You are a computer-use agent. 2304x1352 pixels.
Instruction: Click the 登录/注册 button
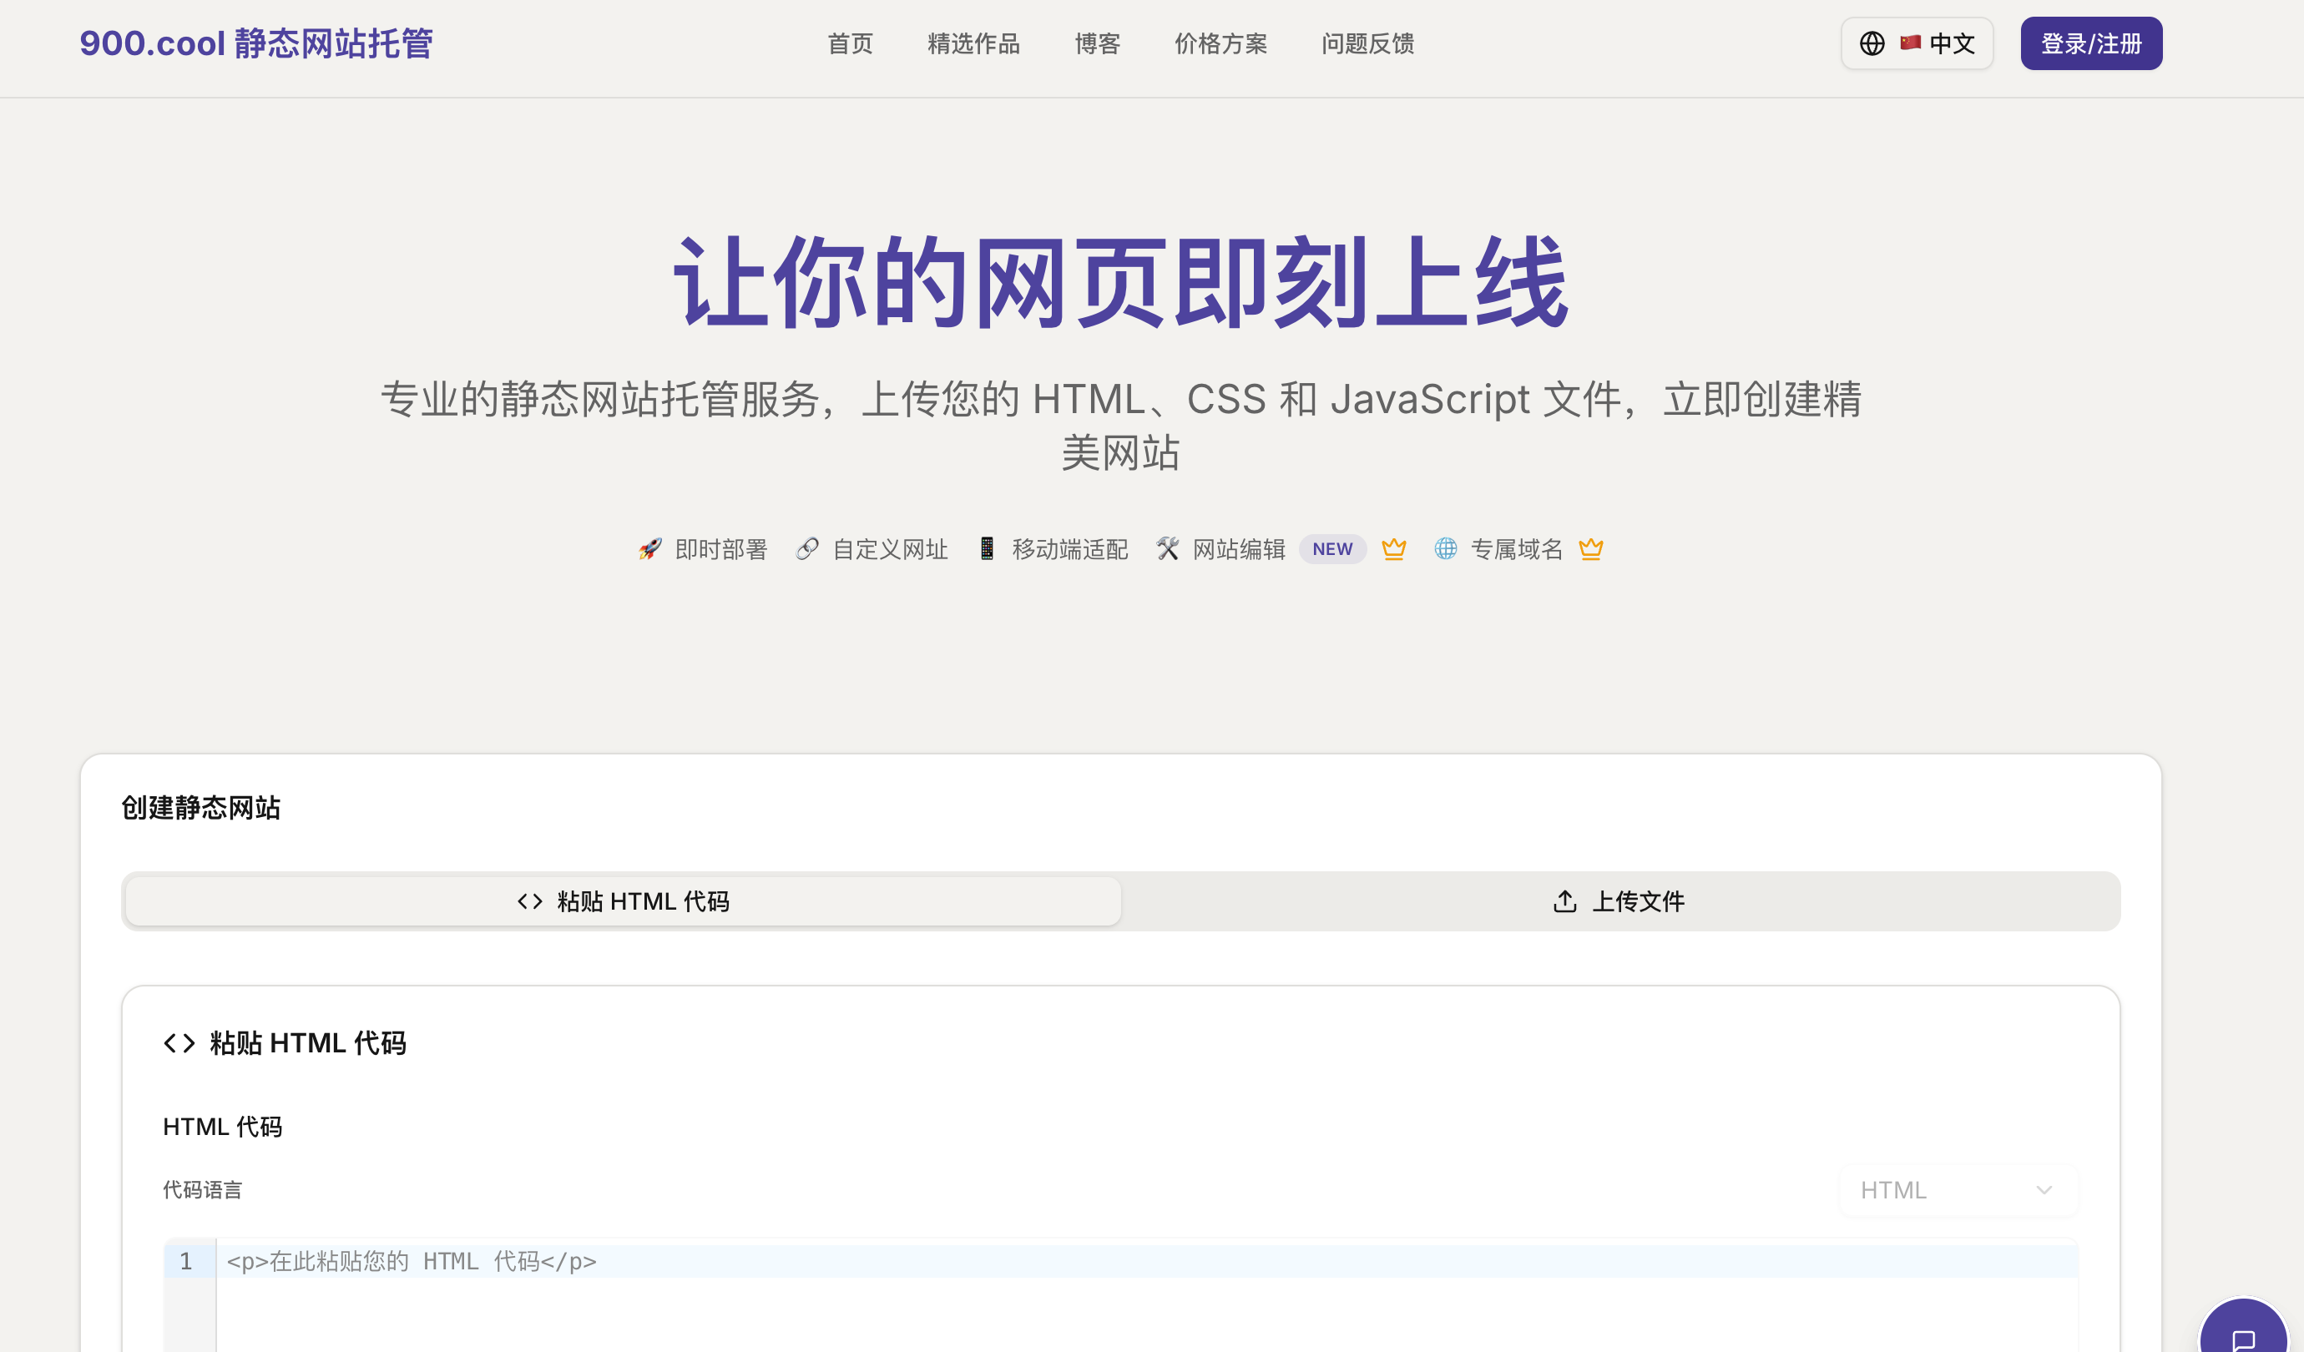coord(2091,43)
